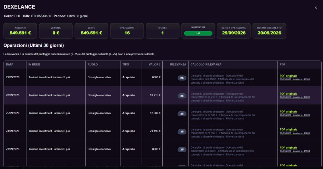Select the Ultimo Documento 30/09/2026 card
This screenshot has height=169, width=323.
point(269,31)
